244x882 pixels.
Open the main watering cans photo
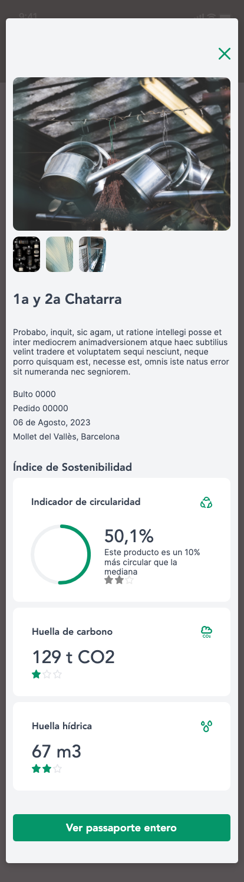point(121,154)
